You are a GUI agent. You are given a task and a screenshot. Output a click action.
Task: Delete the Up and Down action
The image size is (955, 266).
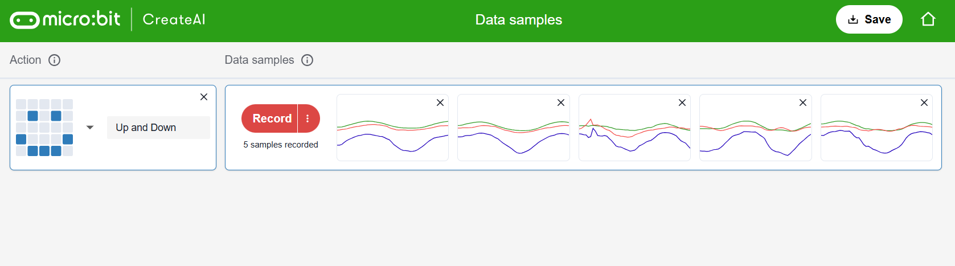[204, 97]
